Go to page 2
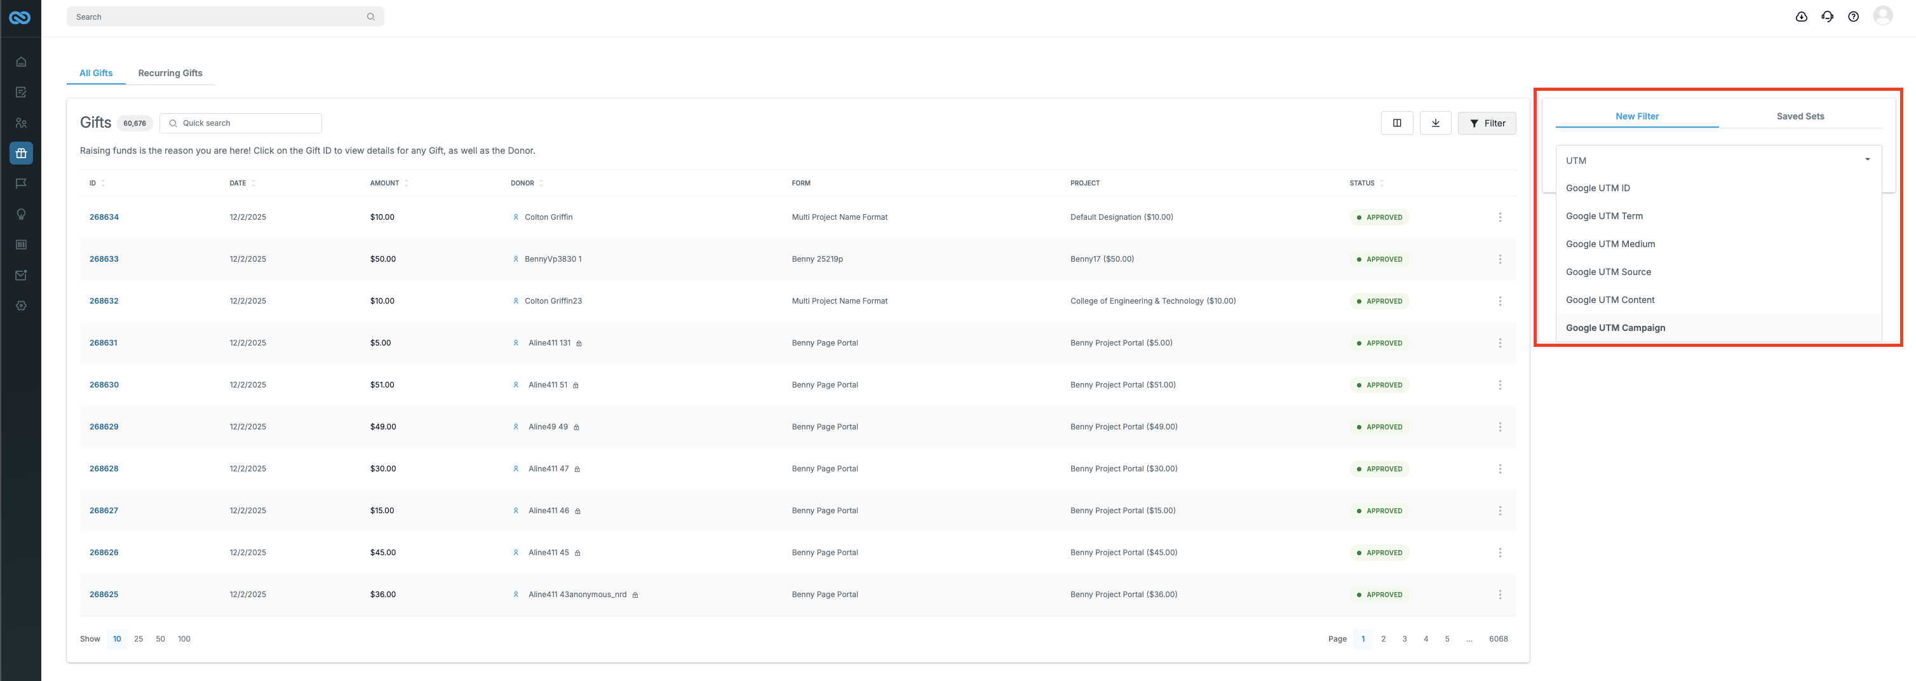This screenshot has height=681, width=1916. (1383, 638)
